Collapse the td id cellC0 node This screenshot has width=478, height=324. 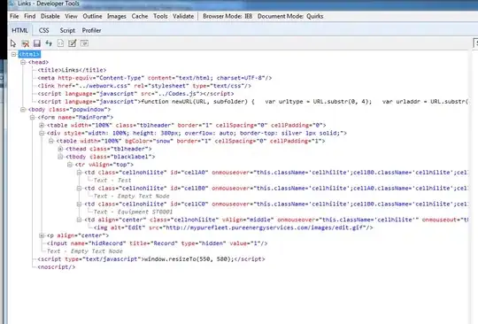[80, 204]
